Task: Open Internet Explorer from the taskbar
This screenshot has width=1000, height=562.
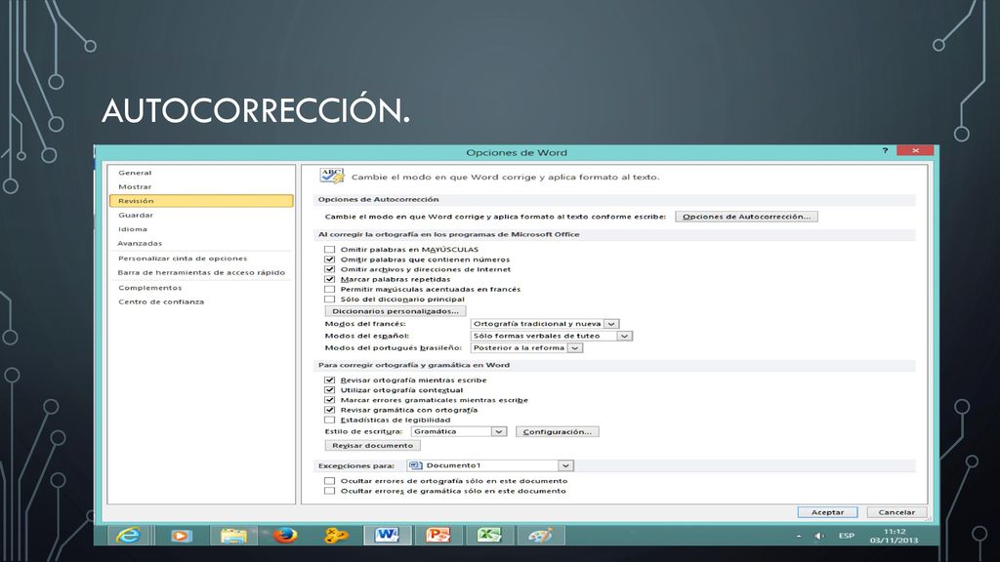Action: (x=129, y=536)
